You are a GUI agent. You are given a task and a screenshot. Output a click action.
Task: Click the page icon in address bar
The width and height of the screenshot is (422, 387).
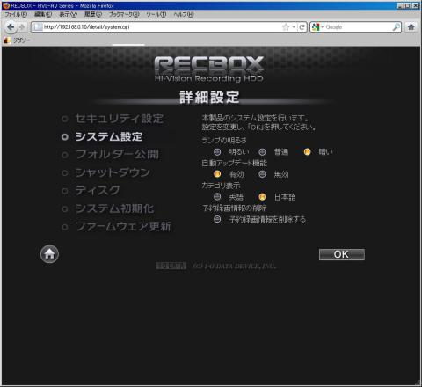pyautogui.click(x=37, y=27)
